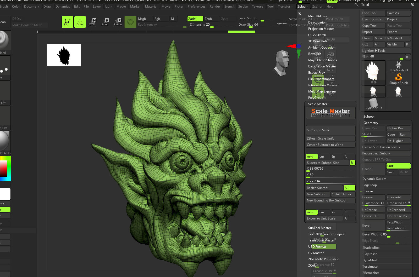Click the Divide button
The width and height of the screenshot is (419, 277).
pos(373,169)
